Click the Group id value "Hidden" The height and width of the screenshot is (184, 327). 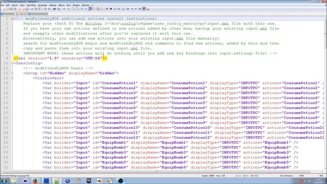(x=57, y=73)
